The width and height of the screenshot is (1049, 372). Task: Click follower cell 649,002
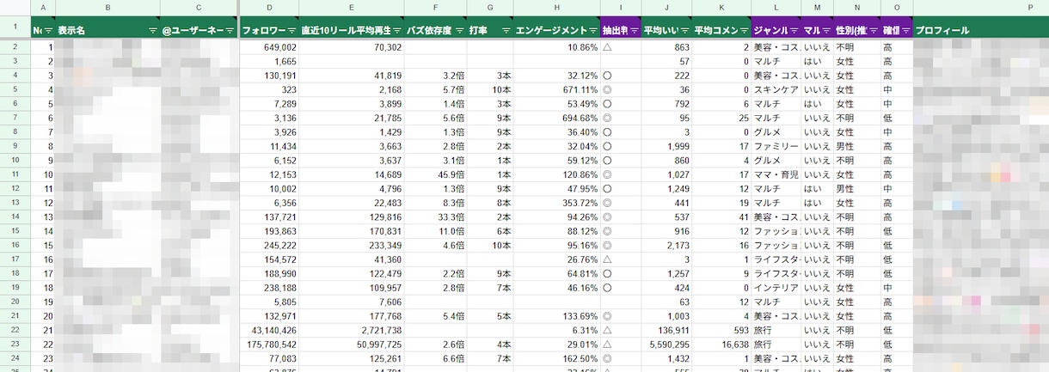[269, 47]
